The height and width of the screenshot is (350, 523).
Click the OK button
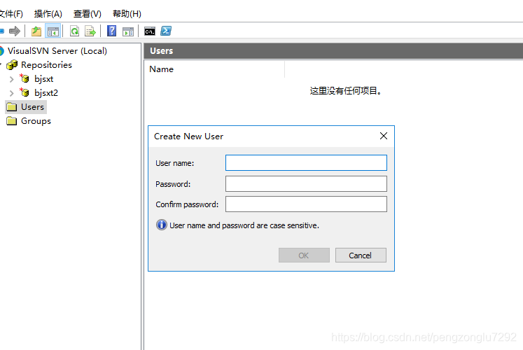click(304, 255)
